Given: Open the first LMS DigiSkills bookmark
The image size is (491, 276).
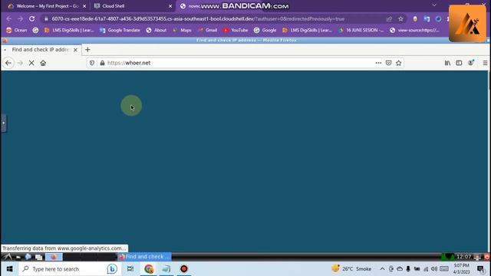Looking at the screenshot, I should [69, 30].
